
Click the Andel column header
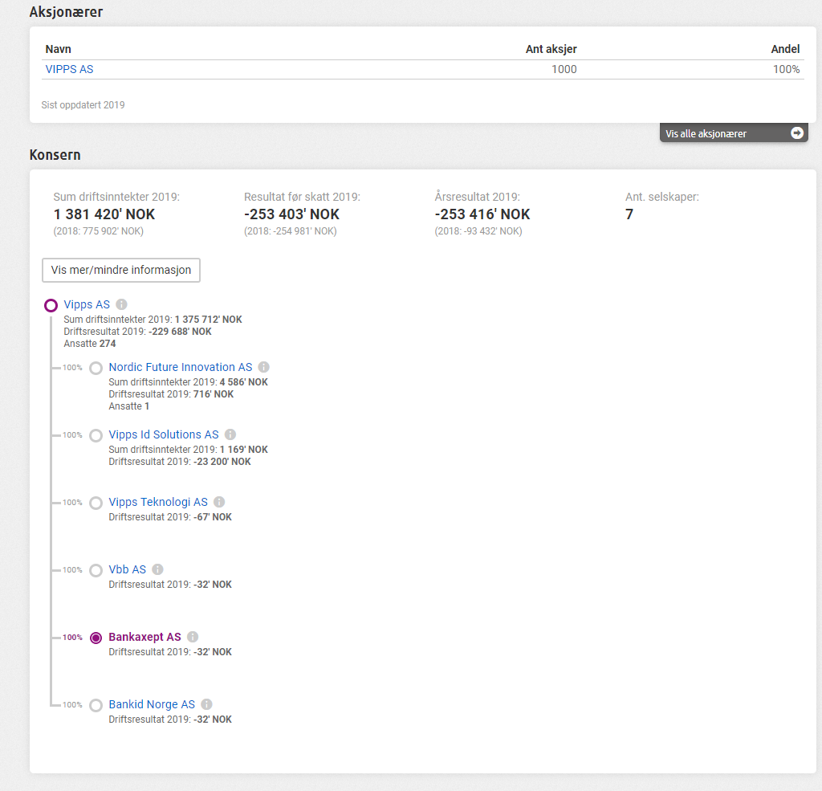(x=785, y=49)
